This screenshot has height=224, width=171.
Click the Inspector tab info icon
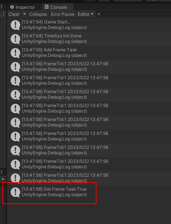(12, 7)
